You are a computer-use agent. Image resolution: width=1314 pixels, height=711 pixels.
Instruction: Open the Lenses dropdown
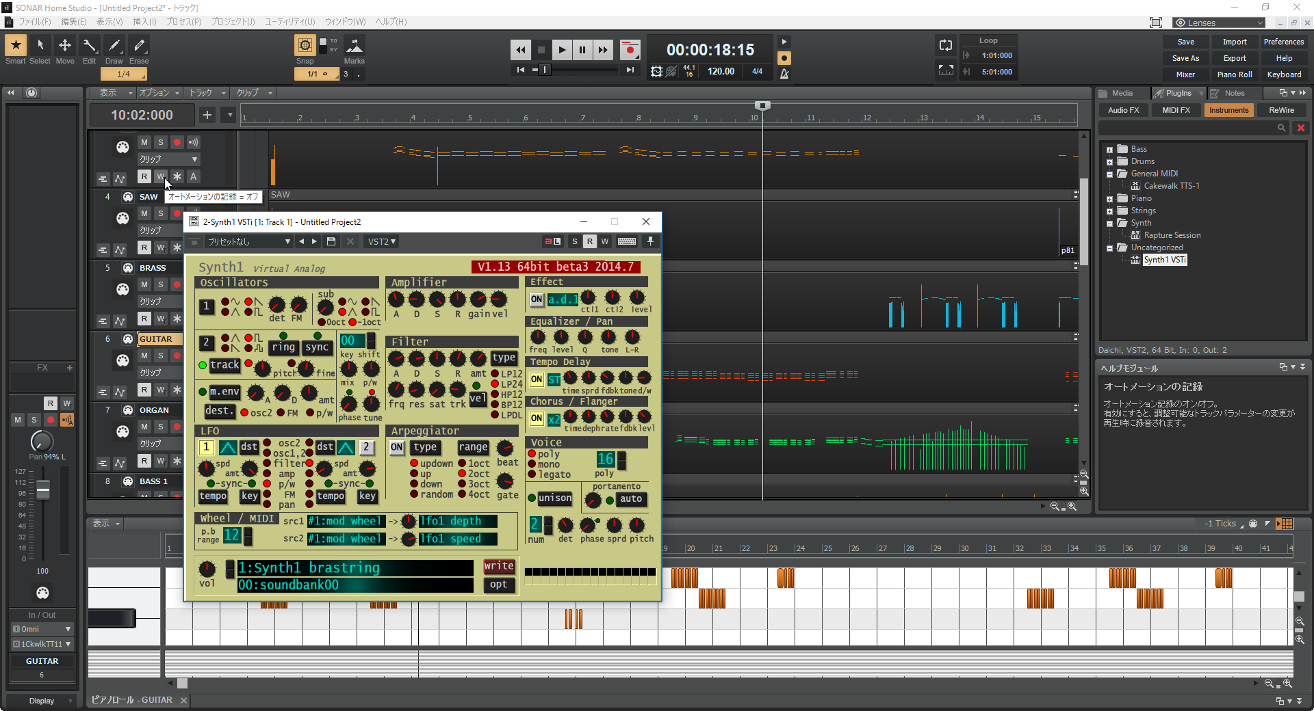pyautogui.click(x=1218, y=23)
